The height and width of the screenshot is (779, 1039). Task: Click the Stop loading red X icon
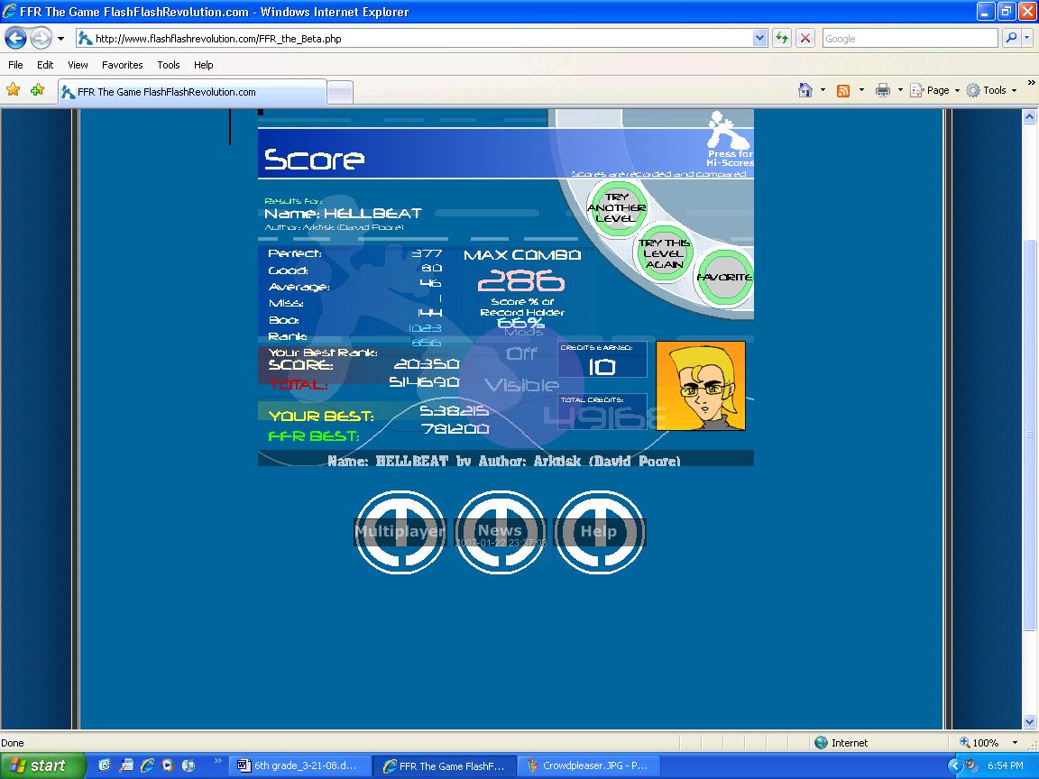click(805, 39)
